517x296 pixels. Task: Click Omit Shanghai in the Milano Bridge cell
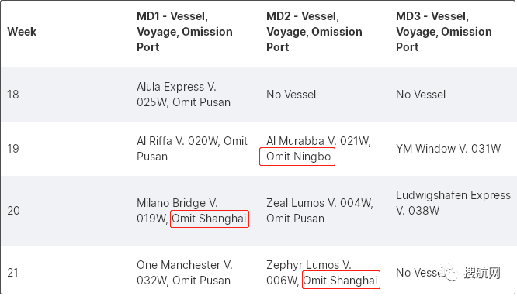[x=210, y=219]
